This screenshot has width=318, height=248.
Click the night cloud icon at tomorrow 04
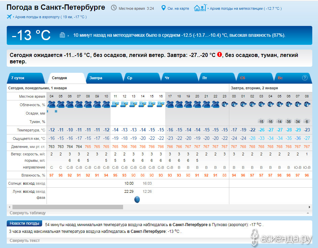click(x=271, y=104)
